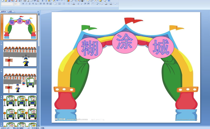210x129 pixels.
Task: Click the spell-check status icon in status bar
Action: pyautogui.click(x=28, y=128)
